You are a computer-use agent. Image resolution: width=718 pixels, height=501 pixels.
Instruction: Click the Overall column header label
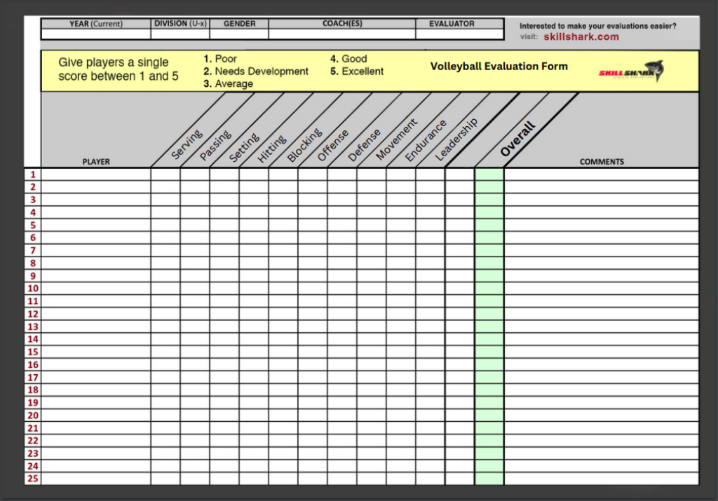click(517, 139)
